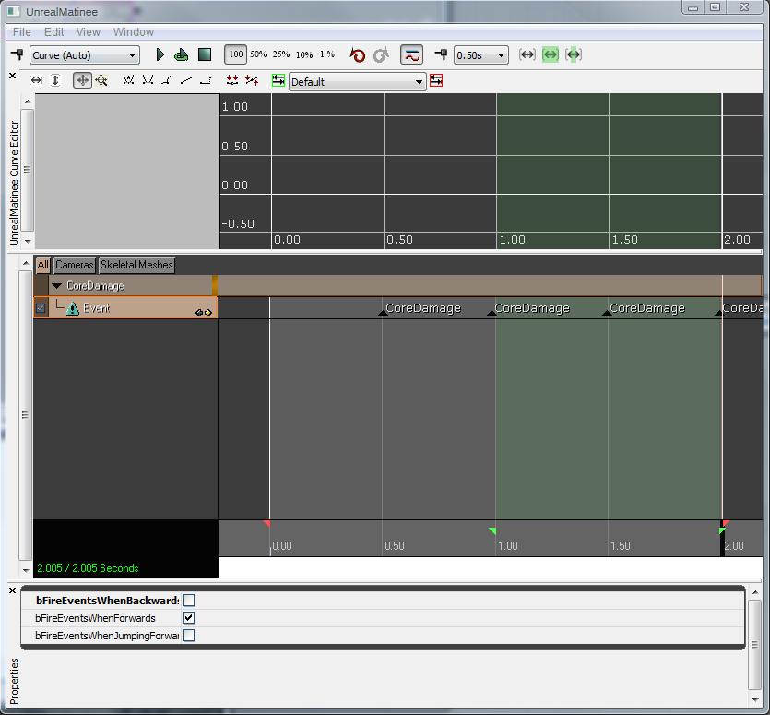Click the red delete curve tab icon
The height and width of the screenshot is (715, 770).
click(x=436, y=80)
